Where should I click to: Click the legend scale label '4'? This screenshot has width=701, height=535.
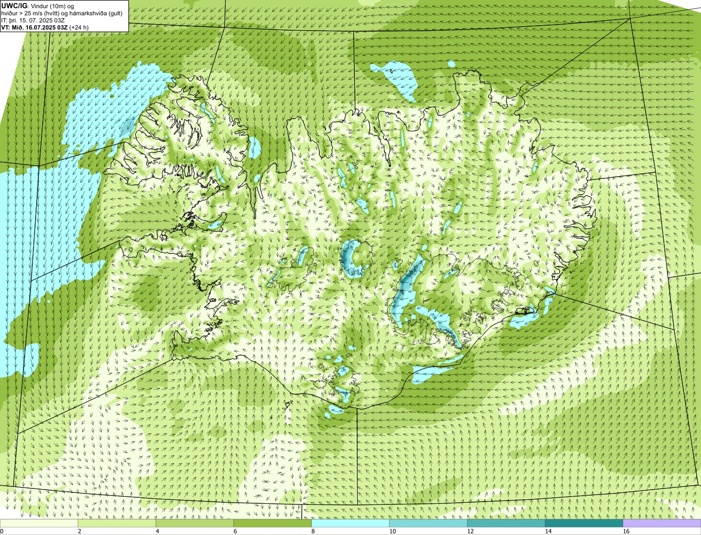pos(157,531)
